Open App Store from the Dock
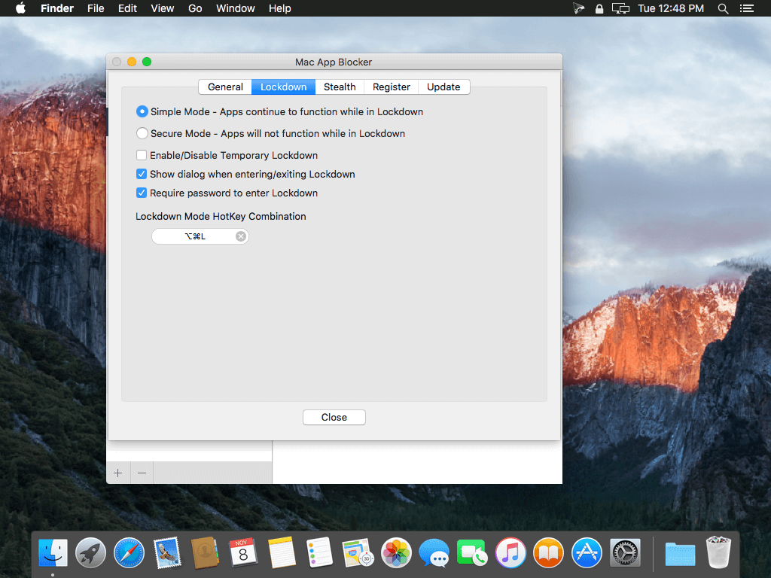The width and height of the screenshot is (771, 578). pyautogui.click(x=587, y=552)
